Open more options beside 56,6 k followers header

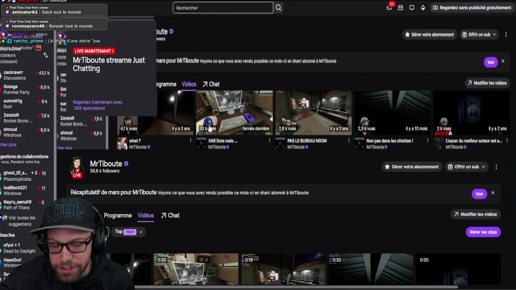coord(496,167)
